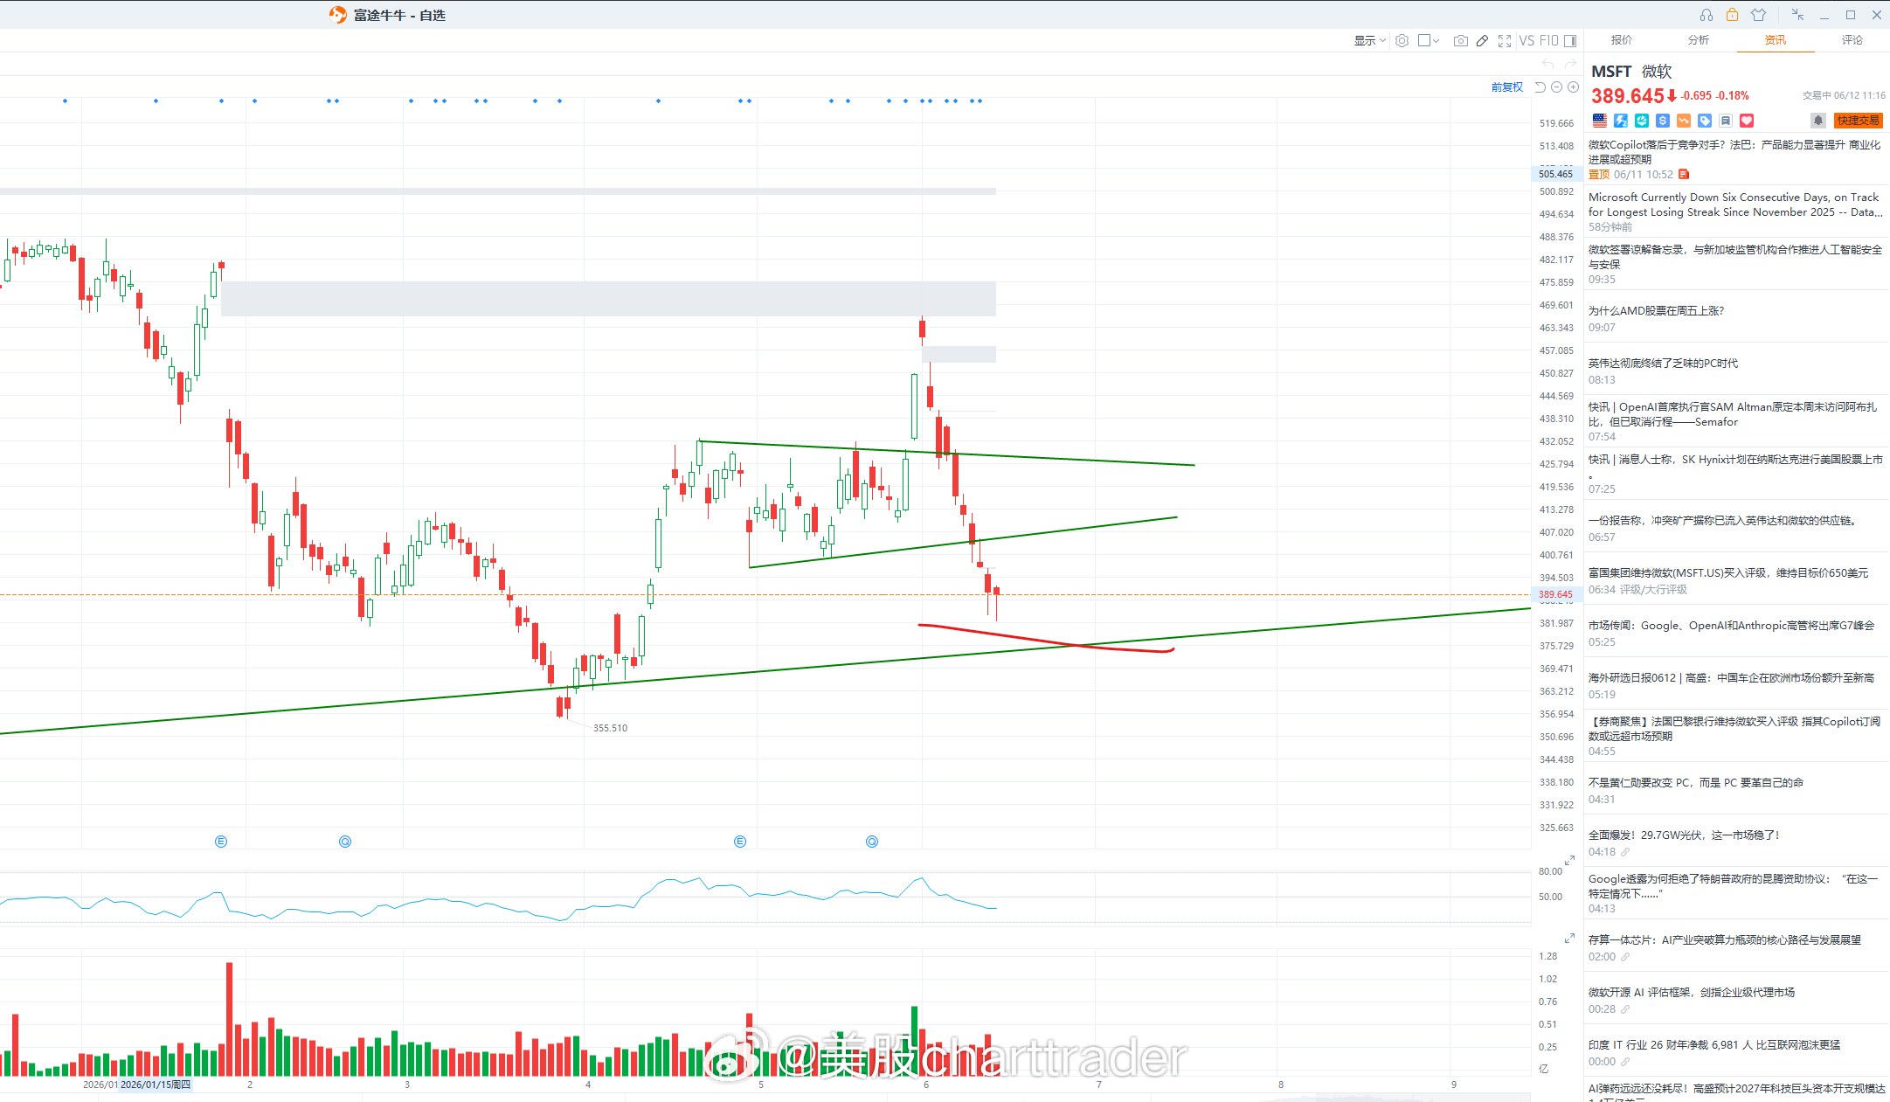
Task: Click the orange trade lock icon
Action: pos(1732,15)
